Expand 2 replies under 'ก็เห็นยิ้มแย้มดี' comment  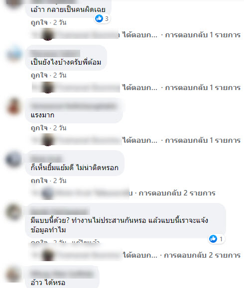coord(177,193)
